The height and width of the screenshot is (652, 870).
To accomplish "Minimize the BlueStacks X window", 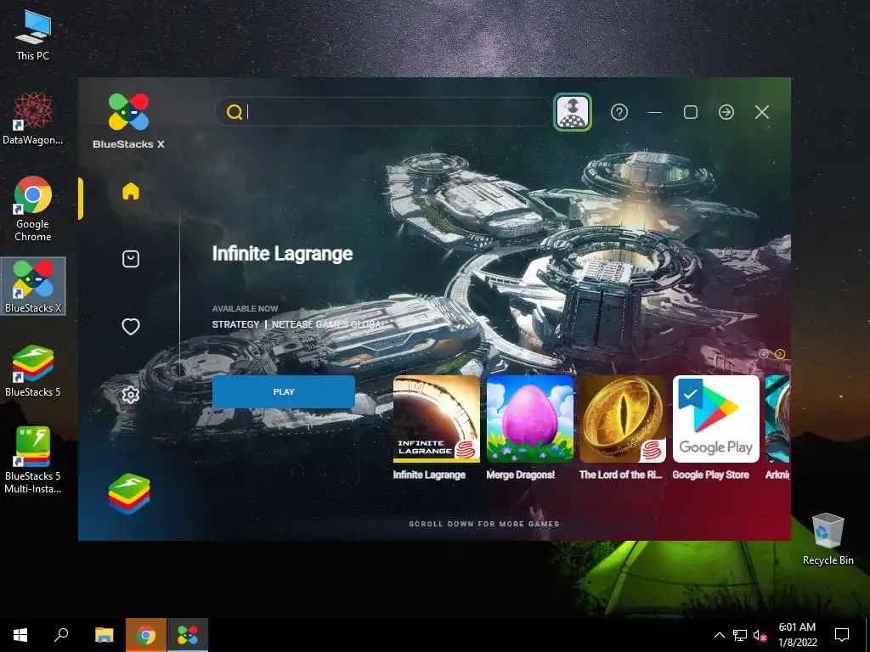I will pyautogui.click(x=655, y=112).
